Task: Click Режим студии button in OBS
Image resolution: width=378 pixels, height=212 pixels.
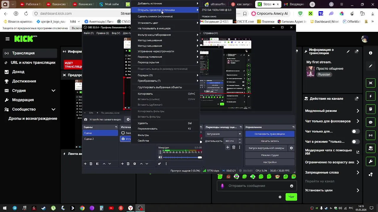Action: click(x=270, y=155)
